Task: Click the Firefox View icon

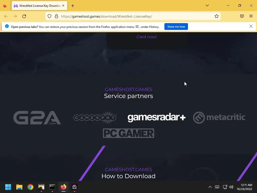Action: pyautogui.click(x=5, y=6)
